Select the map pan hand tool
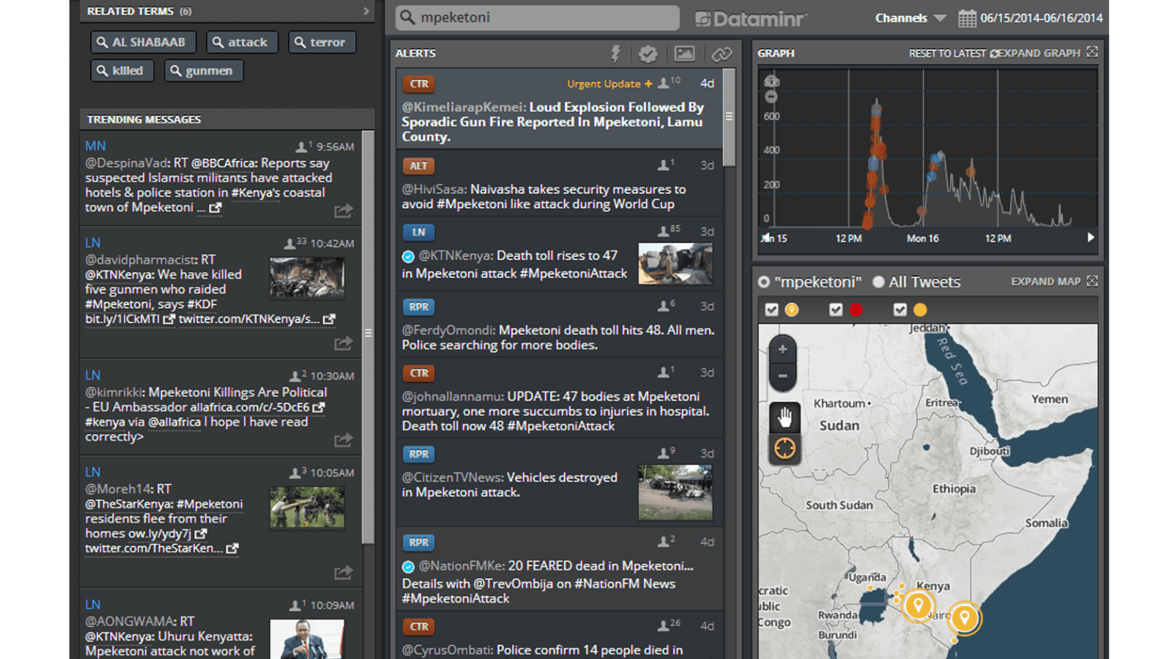This screenshot has width=1172, height=659. click(x=785, y=417)
